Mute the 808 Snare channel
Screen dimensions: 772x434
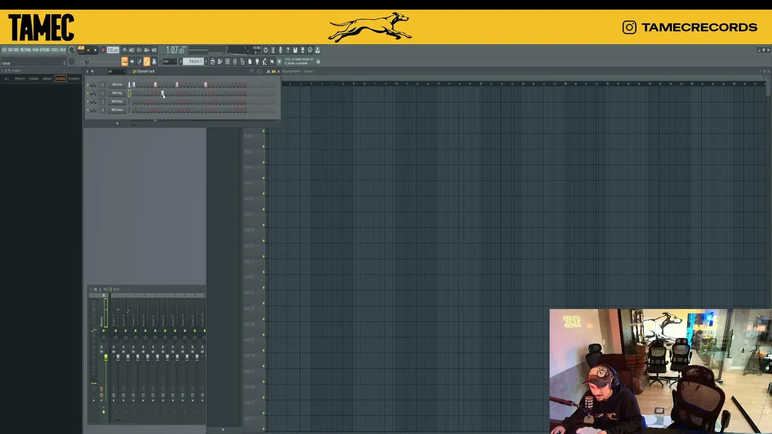click(88, 110)
